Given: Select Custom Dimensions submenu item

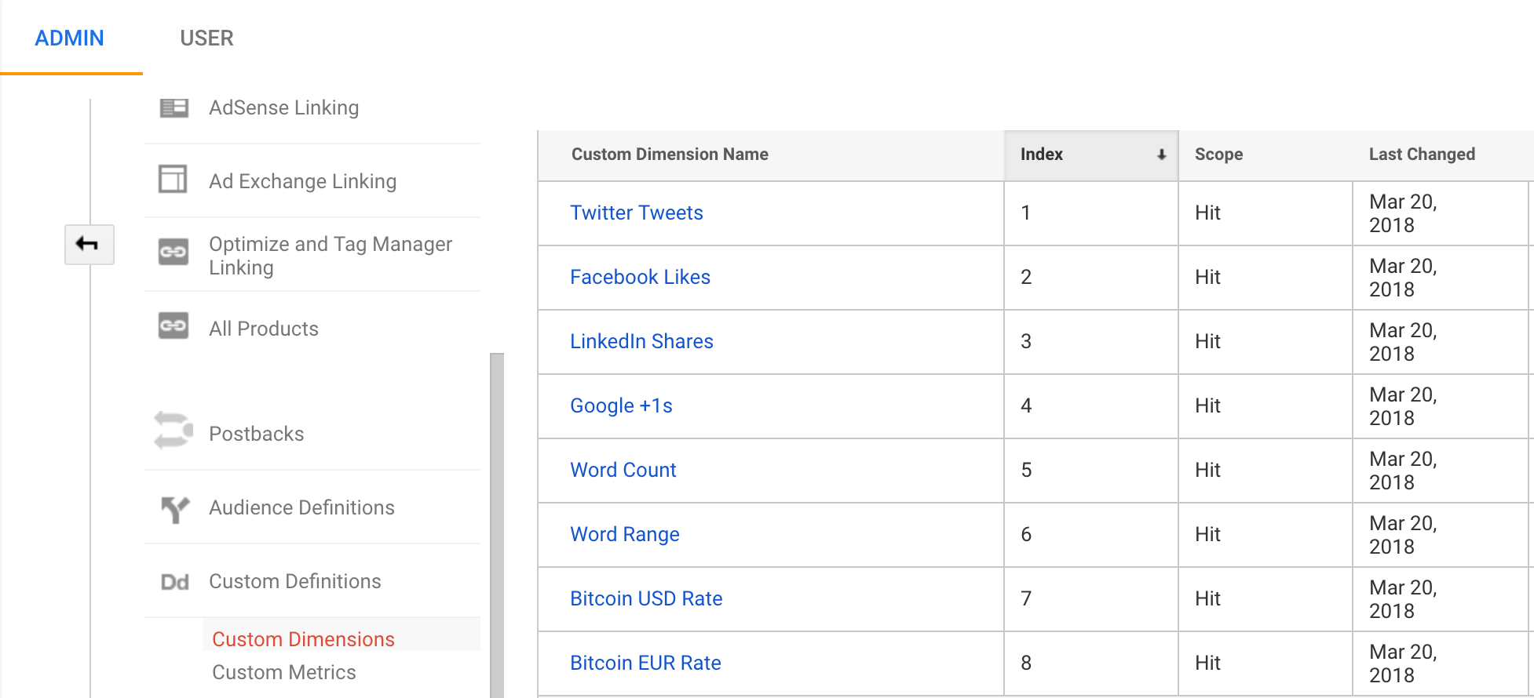Looking at the screenshot, I should [303, 639].
